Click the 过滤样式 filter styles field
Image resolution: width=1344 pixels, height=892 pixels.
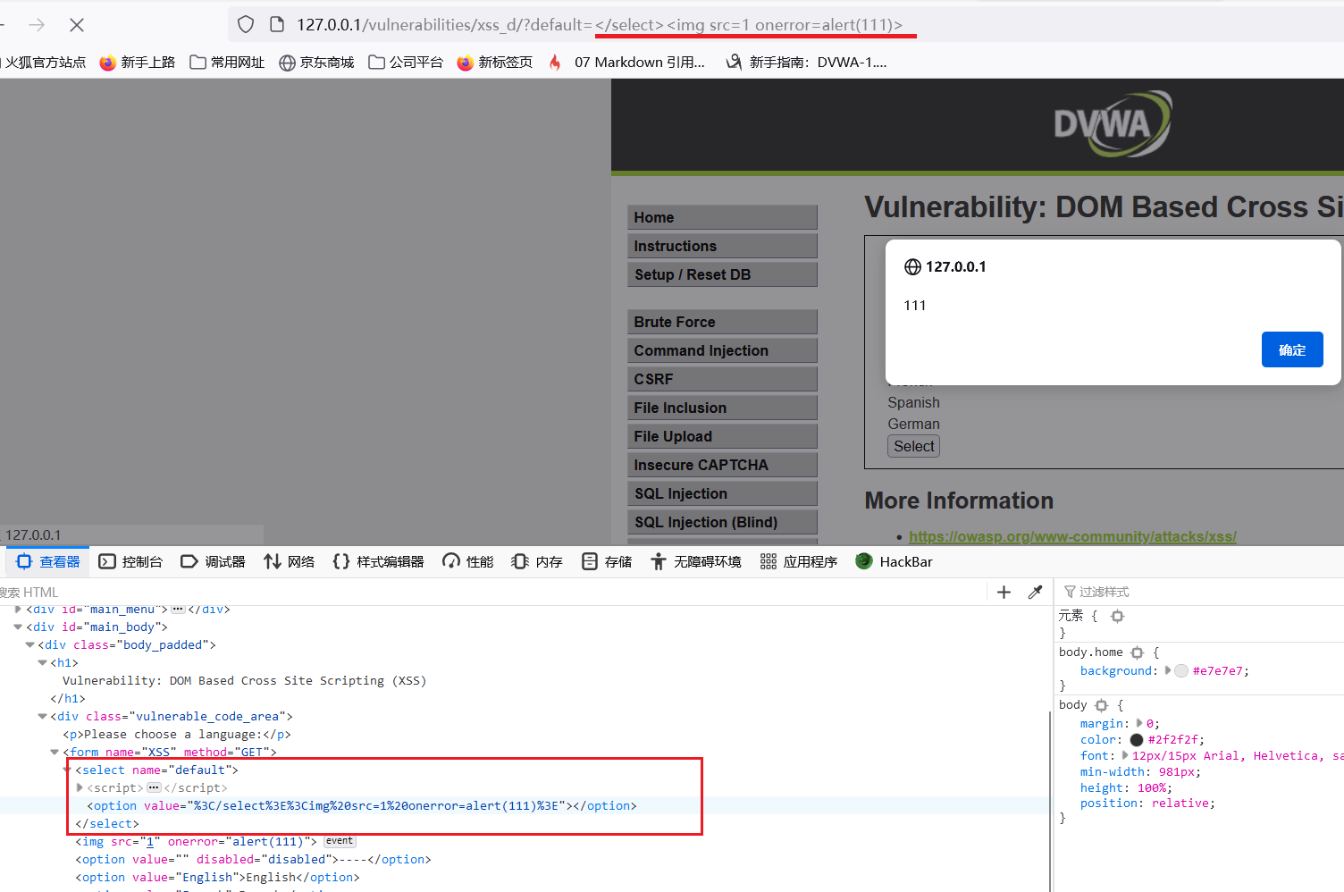point(1202,592)
